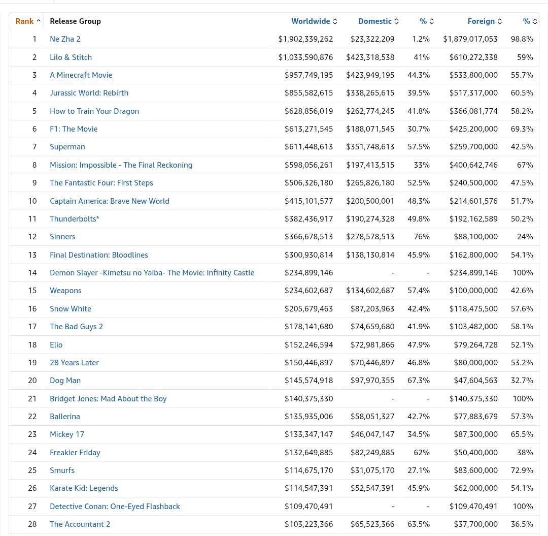Open the Superman link
Screen dimensions: 548x536
coord(67,147)
